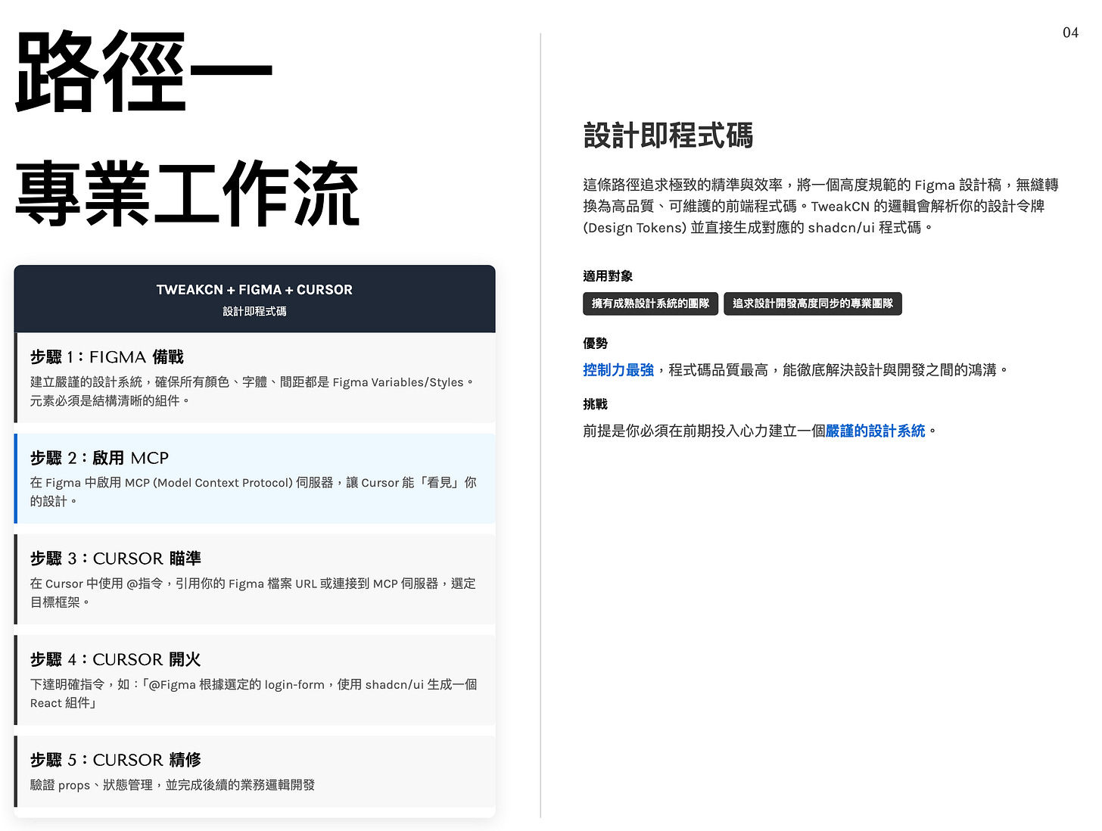Select the '步驟 2：啟用 MCP' highlighted card

tap(254, 478)
